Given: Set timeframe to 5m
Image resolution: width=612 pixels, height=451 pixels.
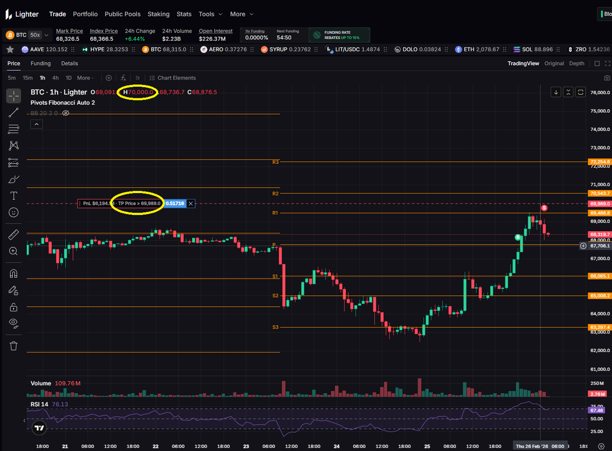Looking at the screenshot, I should (12, 78).
